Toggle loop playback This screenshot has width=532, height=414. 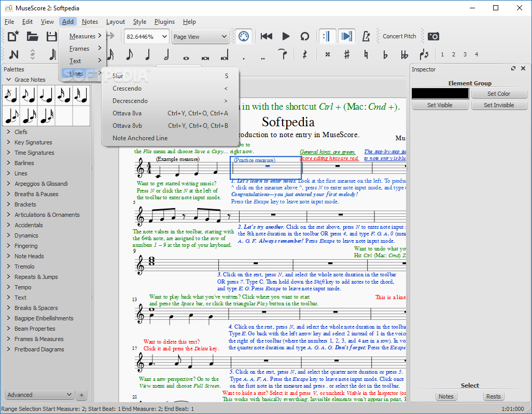point(305,36)
